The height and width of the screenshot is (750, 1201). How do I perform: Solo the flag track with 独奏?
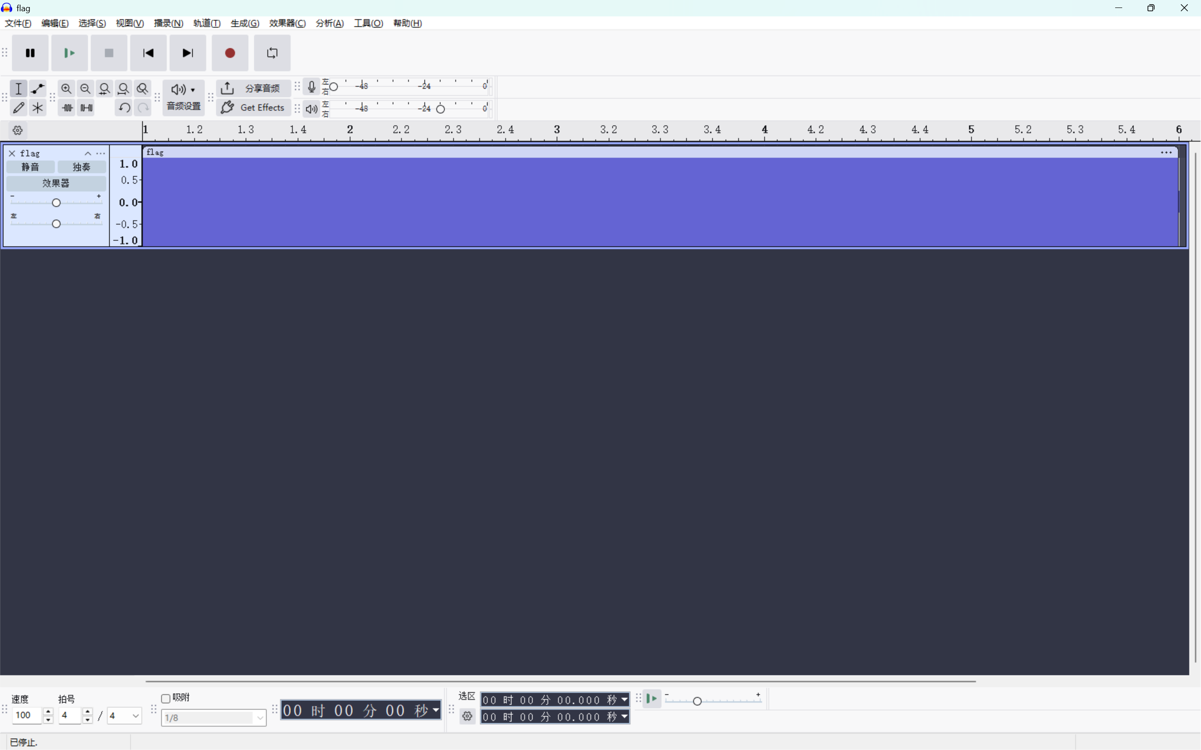[81, 167]
